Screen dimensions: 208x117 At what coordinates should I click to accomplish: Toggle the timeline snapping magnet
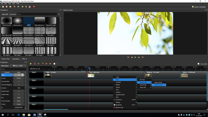[35, 64]
